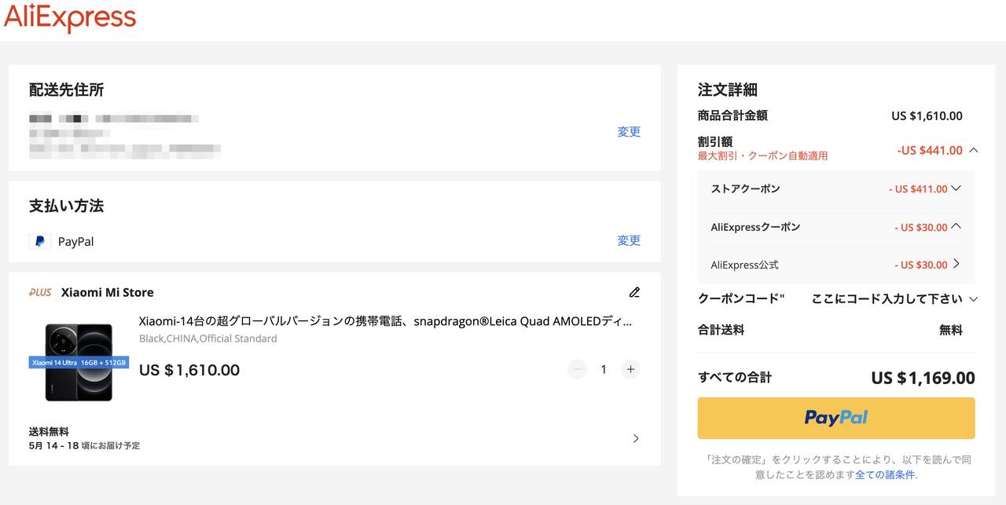
Task: Click the AliExpress logo
Action: point(69,17)
